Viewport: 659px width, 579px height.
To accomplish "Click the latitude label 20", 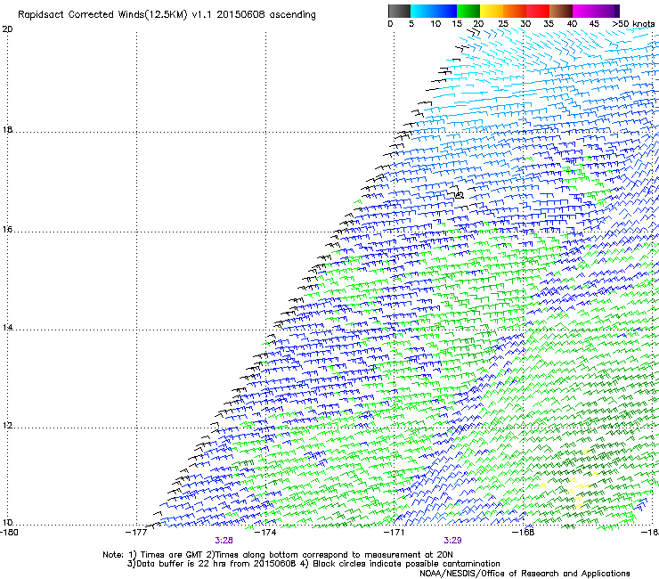I will (7, 29).
